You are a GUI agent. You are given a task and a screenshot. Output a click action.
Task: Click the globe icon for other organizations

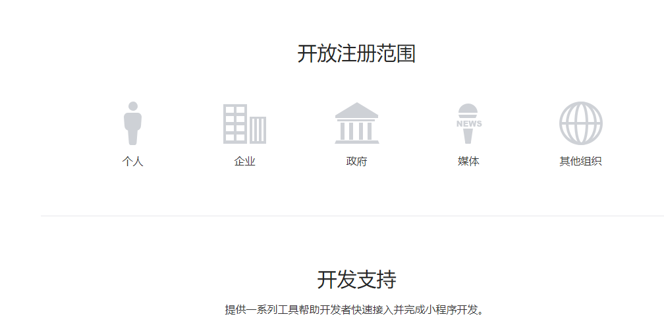point(580,123)
